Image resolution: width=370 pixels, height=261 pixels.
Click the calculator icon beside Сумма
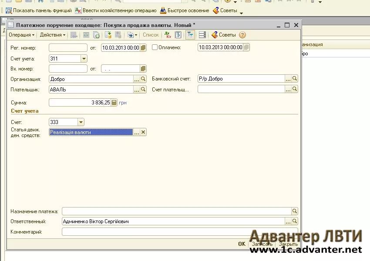coord(114,103)
